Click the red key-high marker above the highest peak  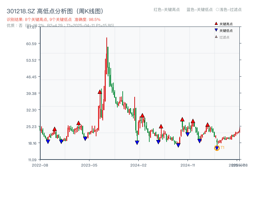100,92
